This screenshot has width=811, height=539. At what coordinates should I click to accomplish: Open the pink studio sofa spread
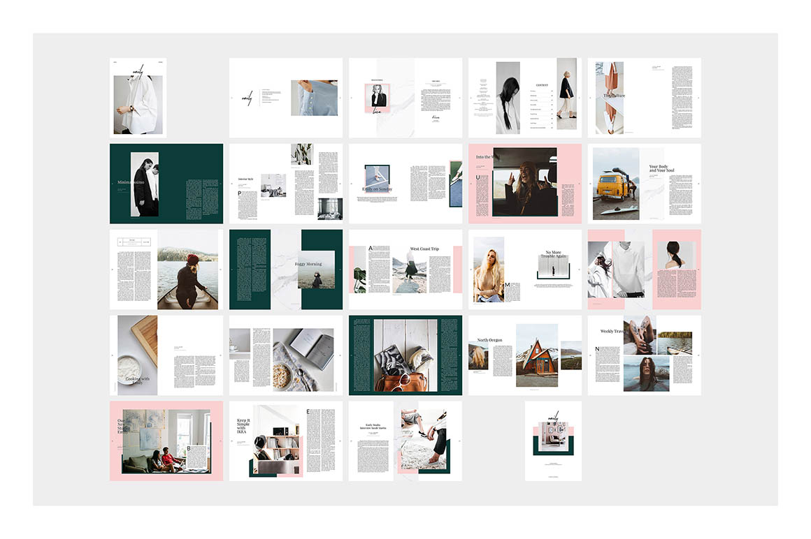[166, 441]
